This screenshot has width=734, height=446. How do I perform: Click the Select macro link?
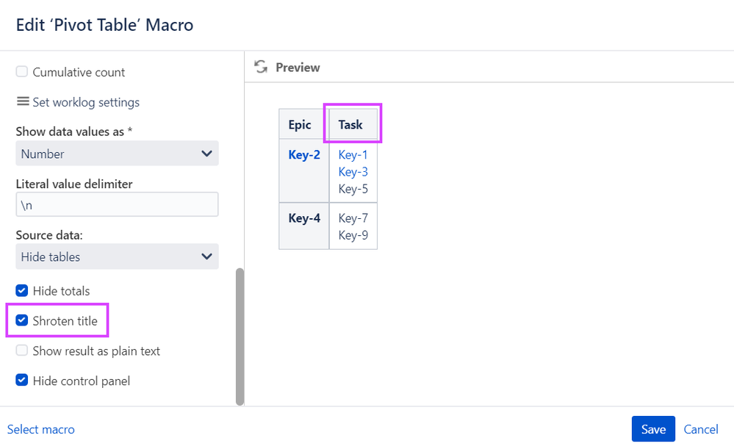pos(41,429)
